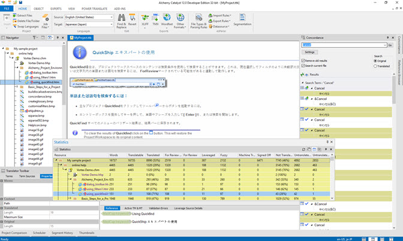The image size is (403, 241).
Task: Collapse online help node in Navigator
Action: 7,53
